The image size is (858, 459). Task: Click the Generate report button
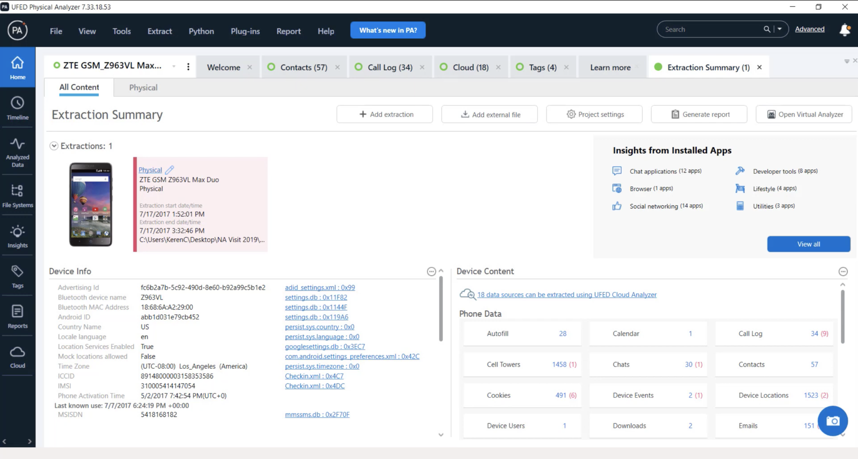tap(699, 114)
